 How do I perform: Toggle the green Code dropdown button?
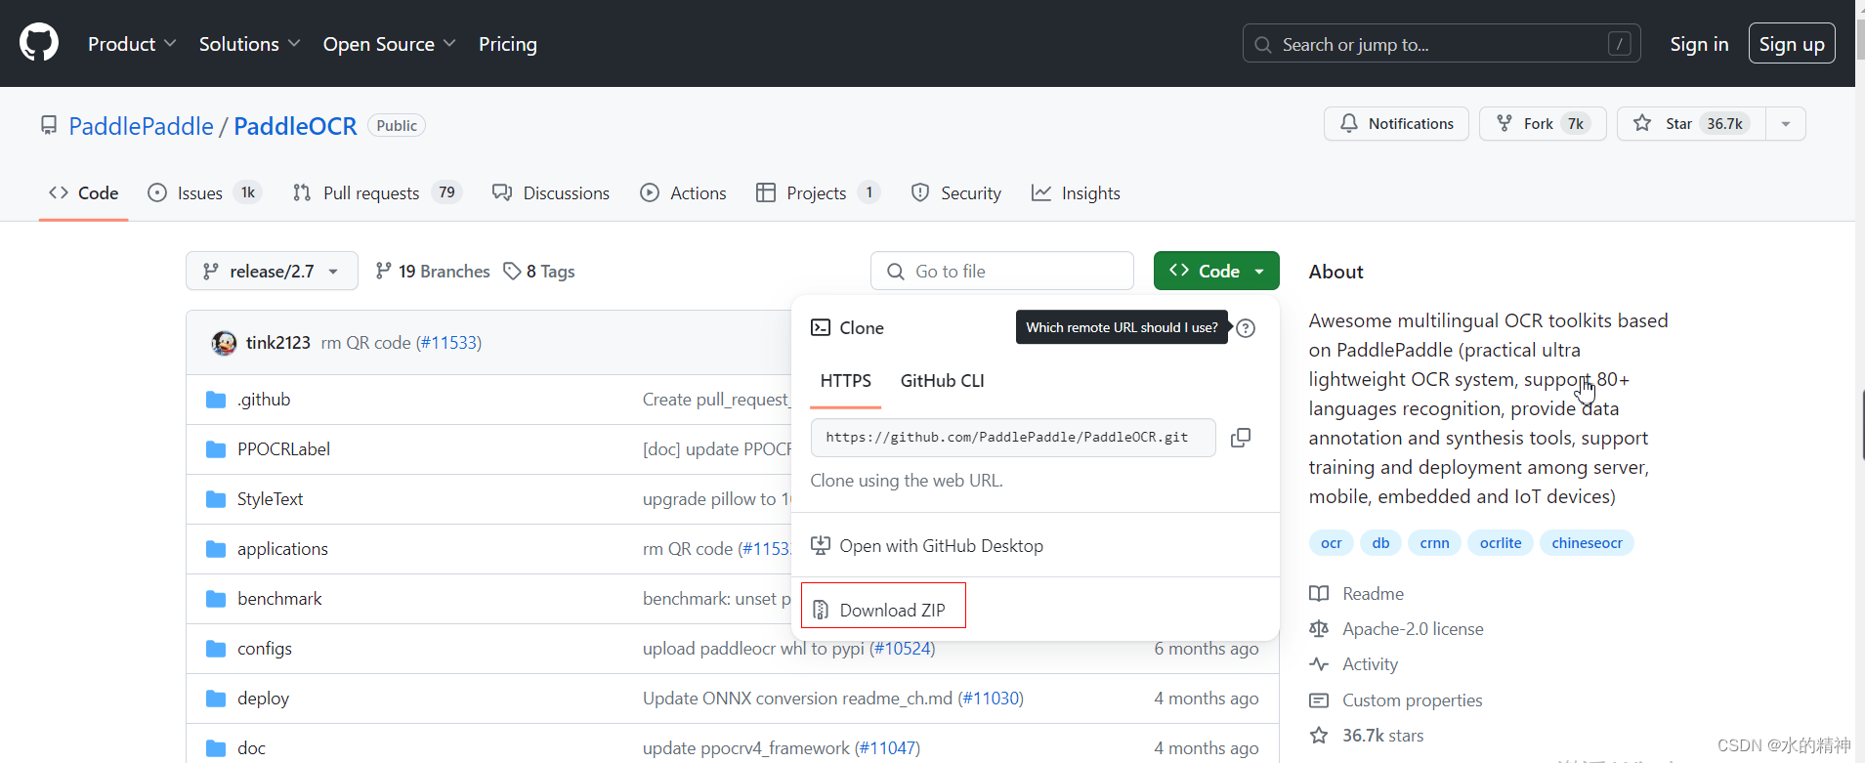click(x=1216, y=271)
